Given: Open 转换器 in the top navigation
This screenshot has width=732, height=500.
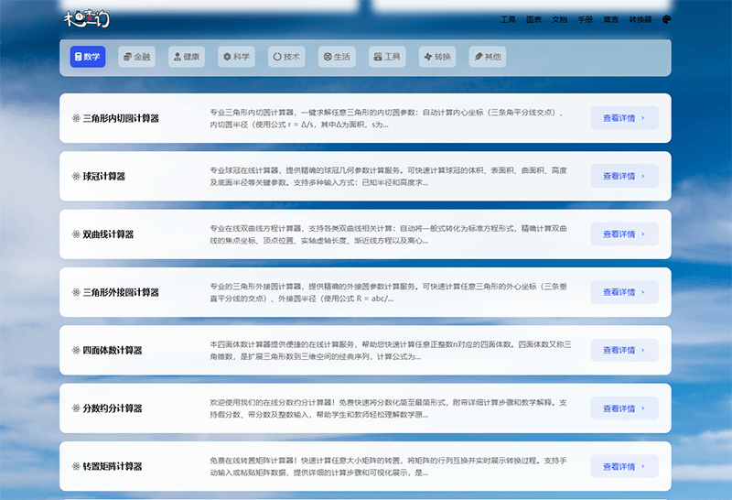Looking at the screenshot, I should tap(640, 19).
